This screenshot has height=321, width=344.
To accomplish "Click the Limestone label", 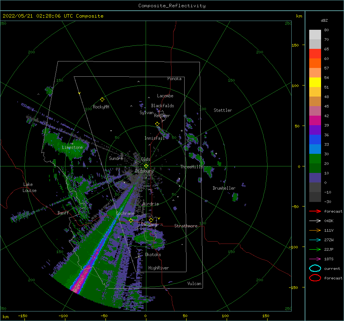I will [72, 147].
